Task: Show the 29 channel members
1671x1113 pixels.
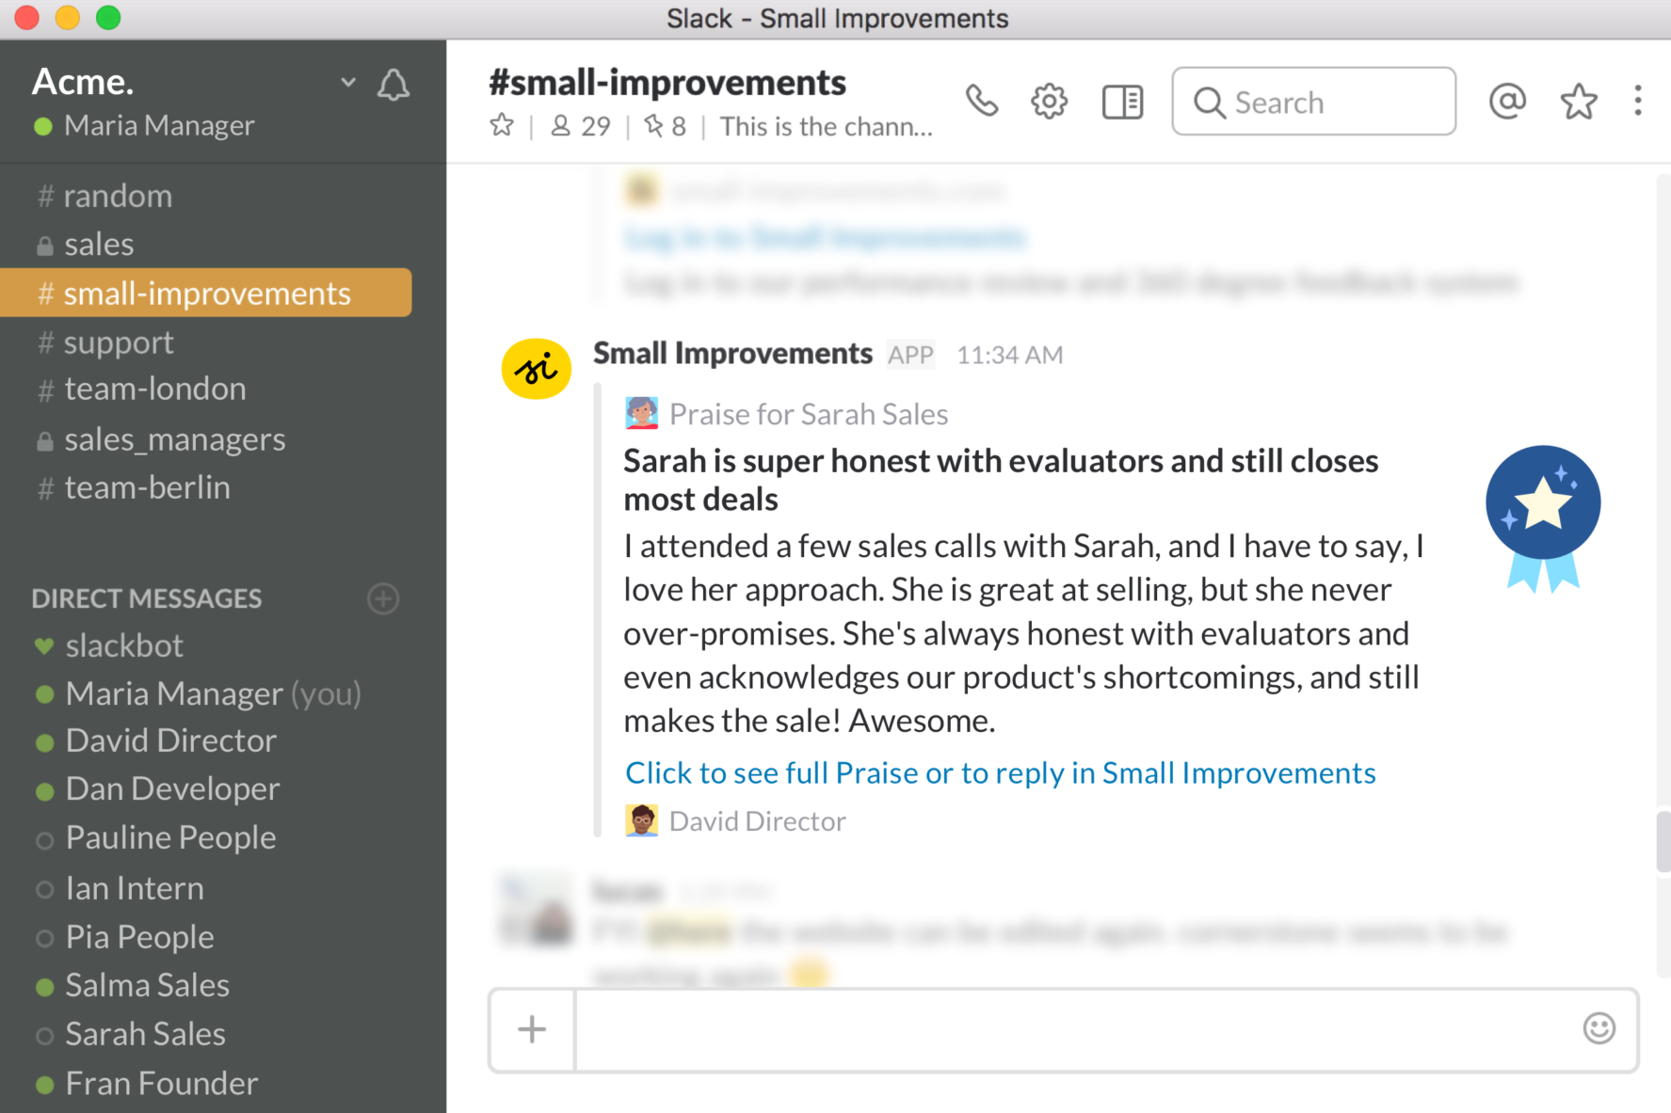Action: coord(580,126)
